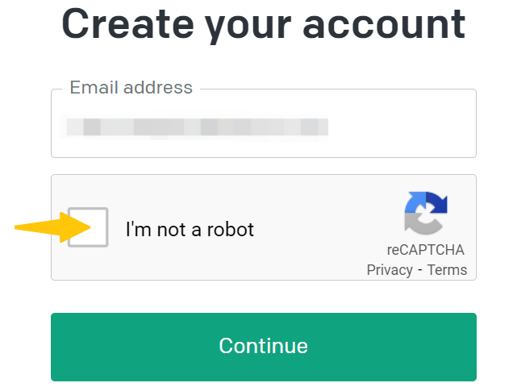Click the gray arrow of reCAPTCHA logo
This screenshot has width=517, height=387.
[423, 224]
